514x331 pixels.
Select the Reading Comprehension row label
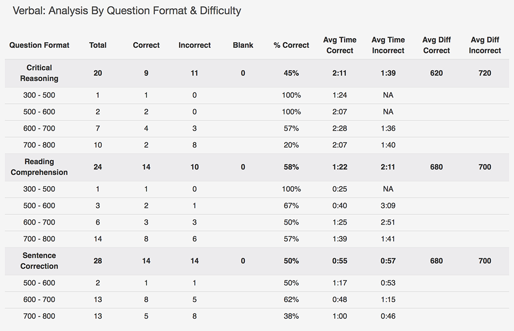tap(39, 167)
